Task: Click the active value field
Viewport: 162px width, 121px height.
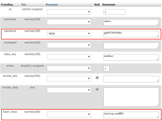Action: 106,68
